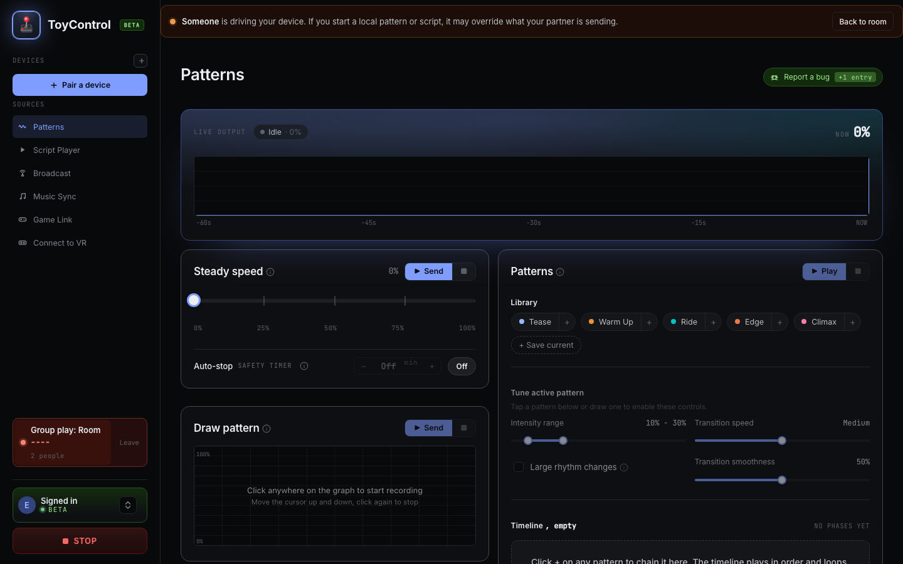Stop the Draw pattern output

tap(464, 428)
